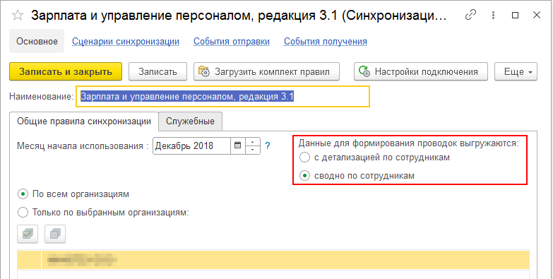Open События отправки link
553x279 pixels.
232,42
